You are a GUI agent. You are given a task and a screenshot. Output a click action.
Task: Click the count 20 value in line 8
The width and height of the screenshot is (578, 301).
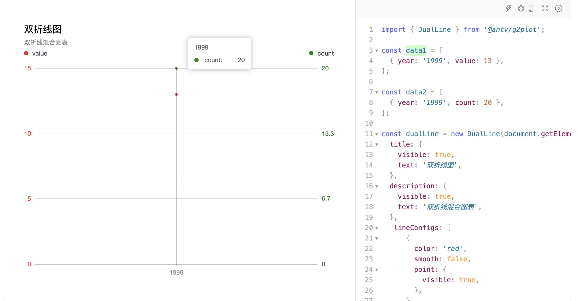coord(488,103)
